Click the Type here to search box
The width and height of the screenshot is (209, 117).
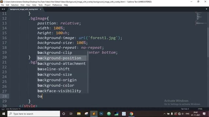34,114
